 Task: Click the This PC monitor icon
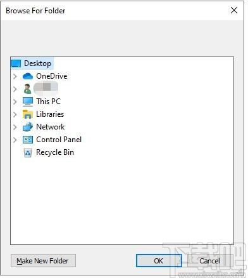click(x=28, y=102)
